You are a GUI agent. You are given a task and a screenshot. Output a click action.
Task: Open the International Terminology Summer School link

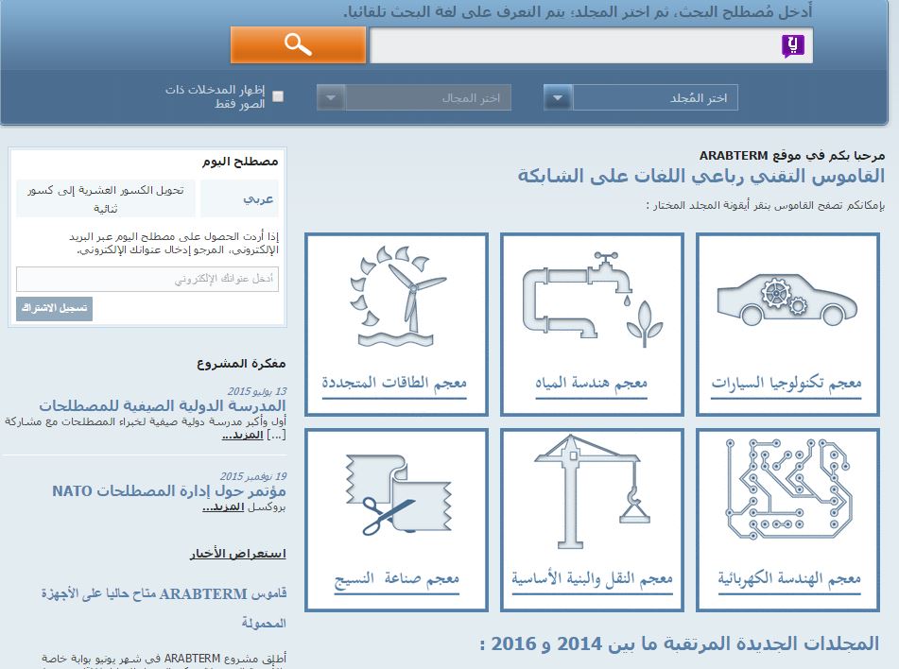point(163,406)
